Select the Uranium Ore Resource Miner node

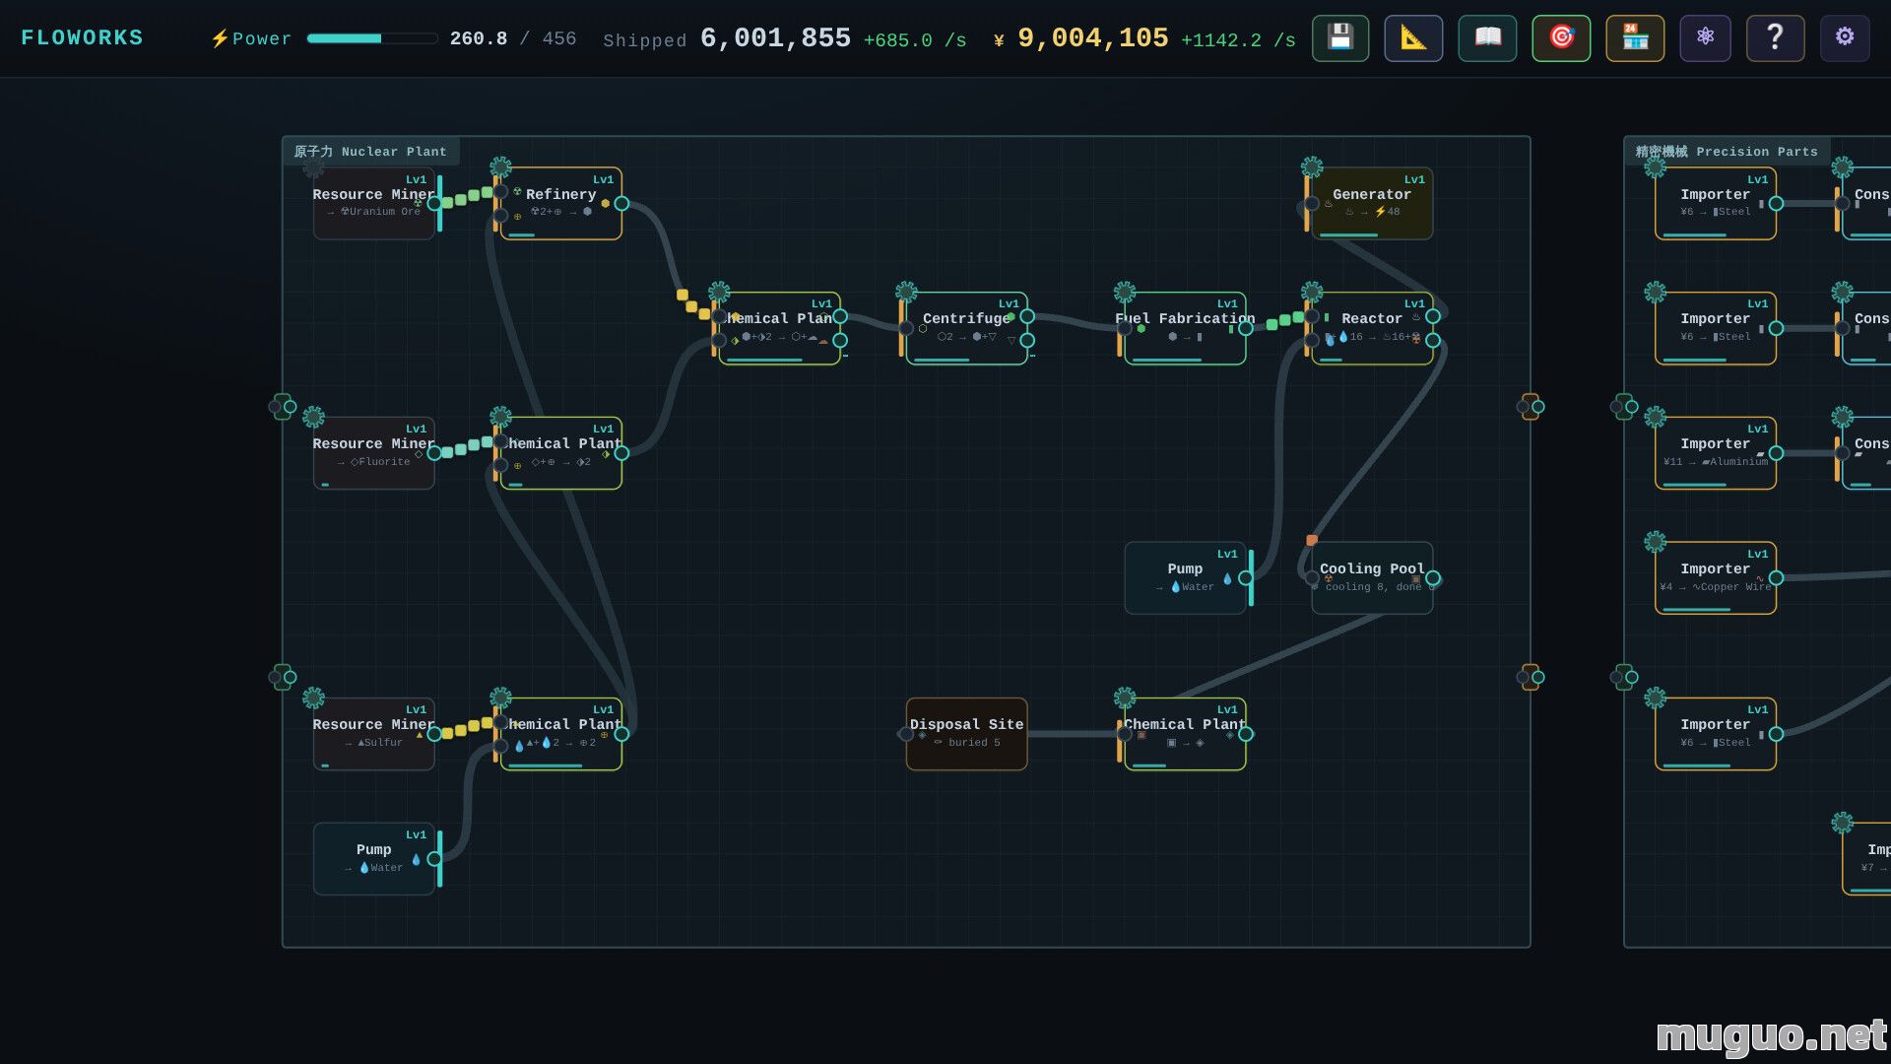pyautogui.click(x=373, y=203)
